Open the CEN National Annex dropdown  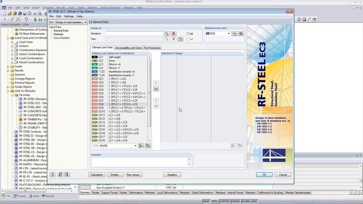tap(229, 34)
